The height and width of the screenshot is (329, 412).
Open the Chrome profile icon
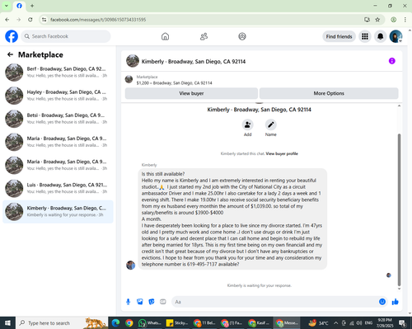click(x=394, y=20)
